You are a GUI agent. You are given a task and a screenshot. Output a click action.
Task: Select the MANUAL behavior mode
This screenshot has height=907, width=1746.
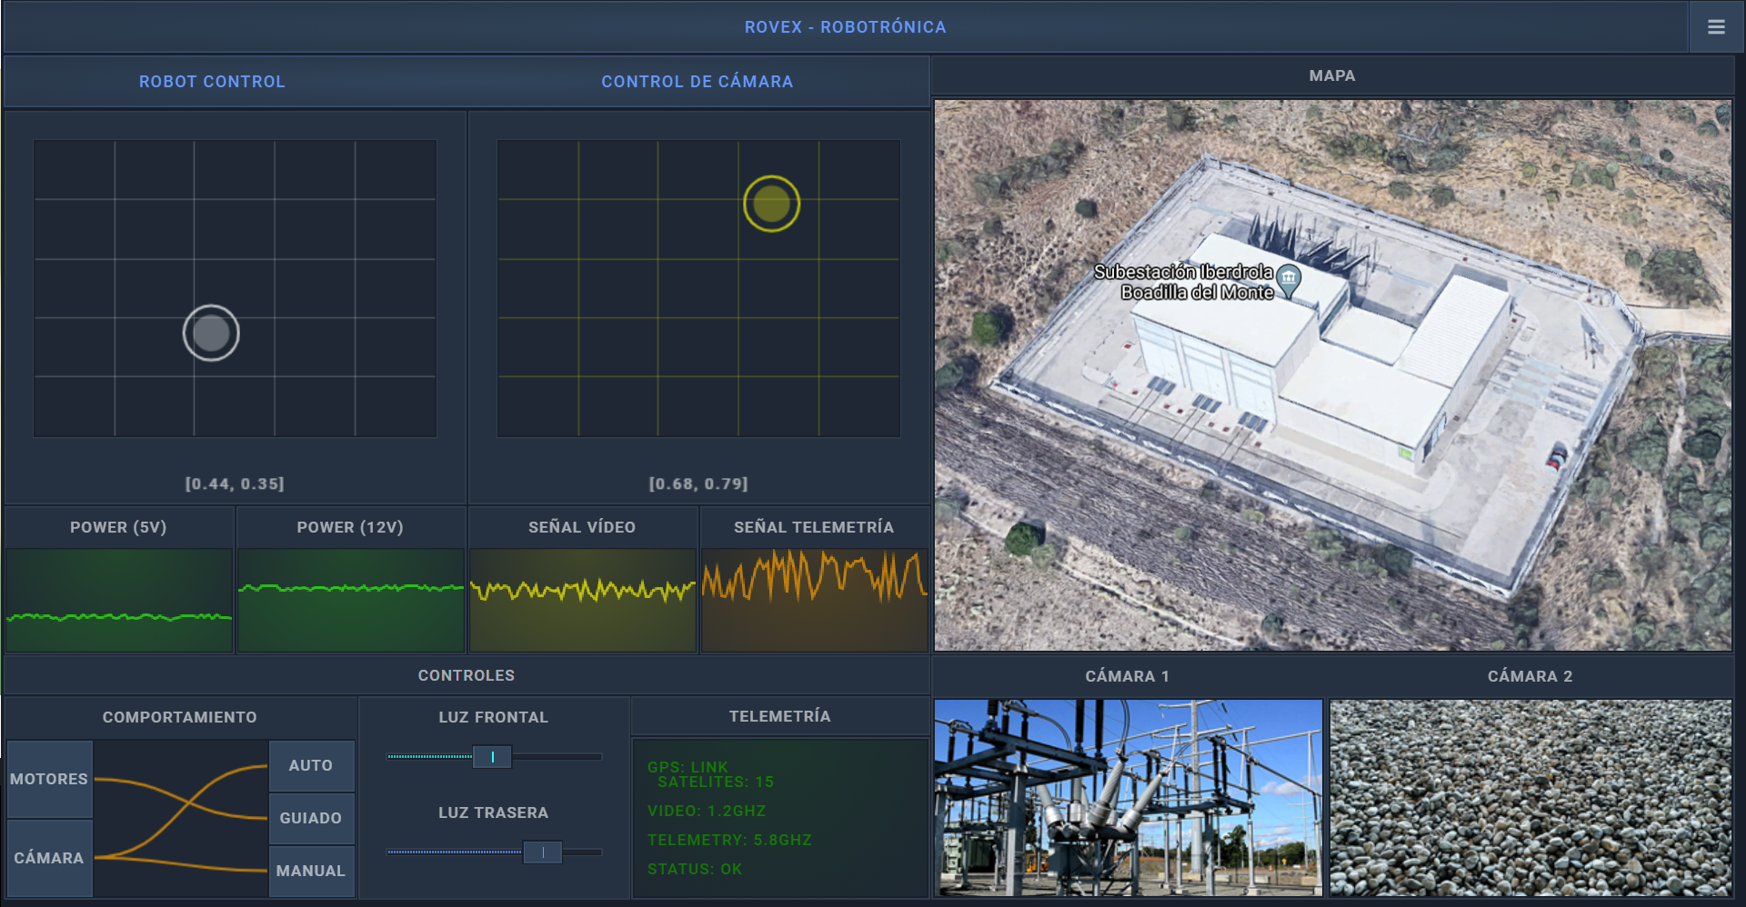[311, 871]
